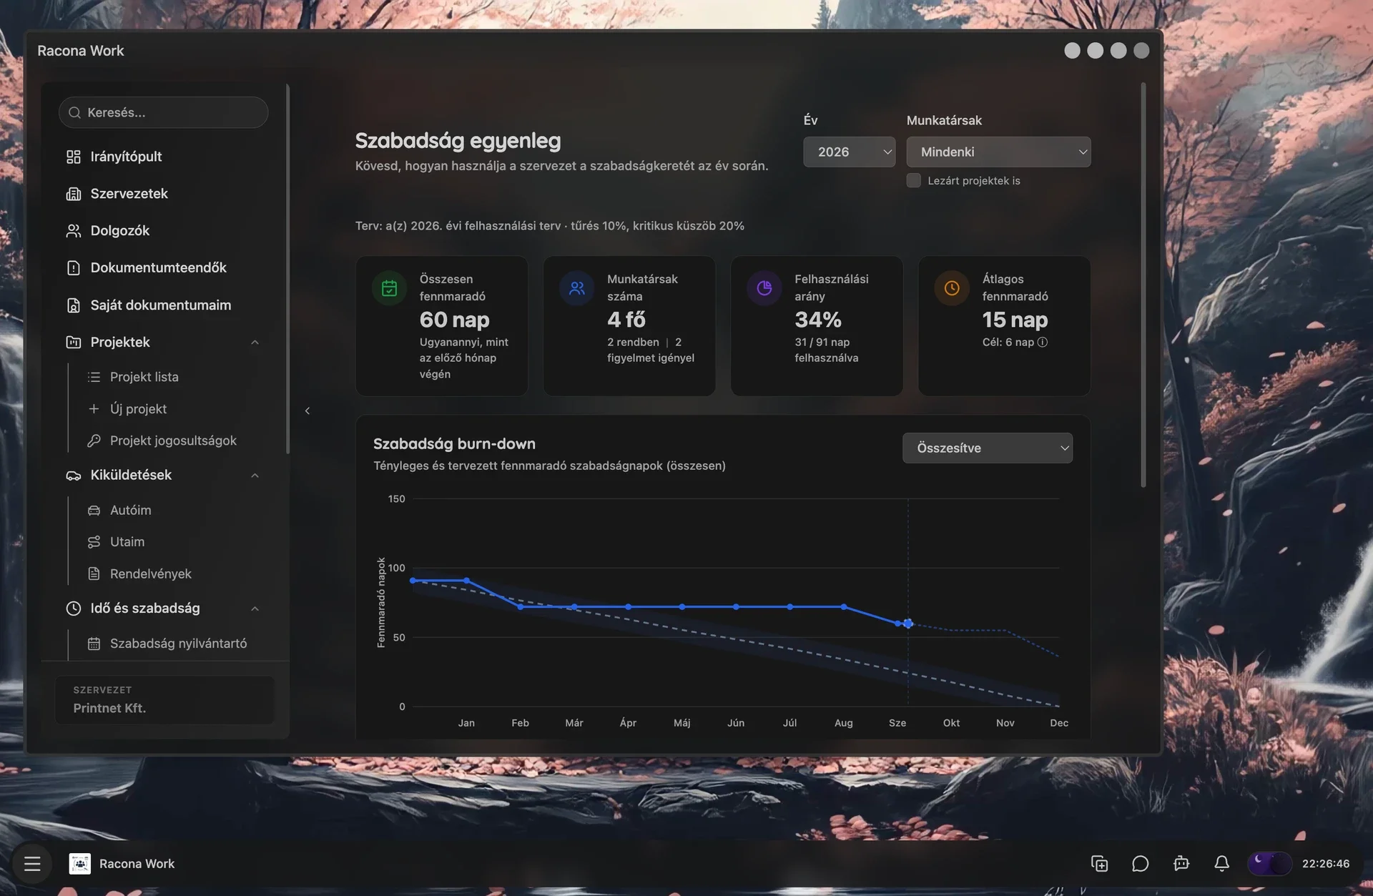This screenshot has height=896, width=1373.
Task: Click the Rendelvények document icon
Action: pyautogui.click(x=94, y=574)
